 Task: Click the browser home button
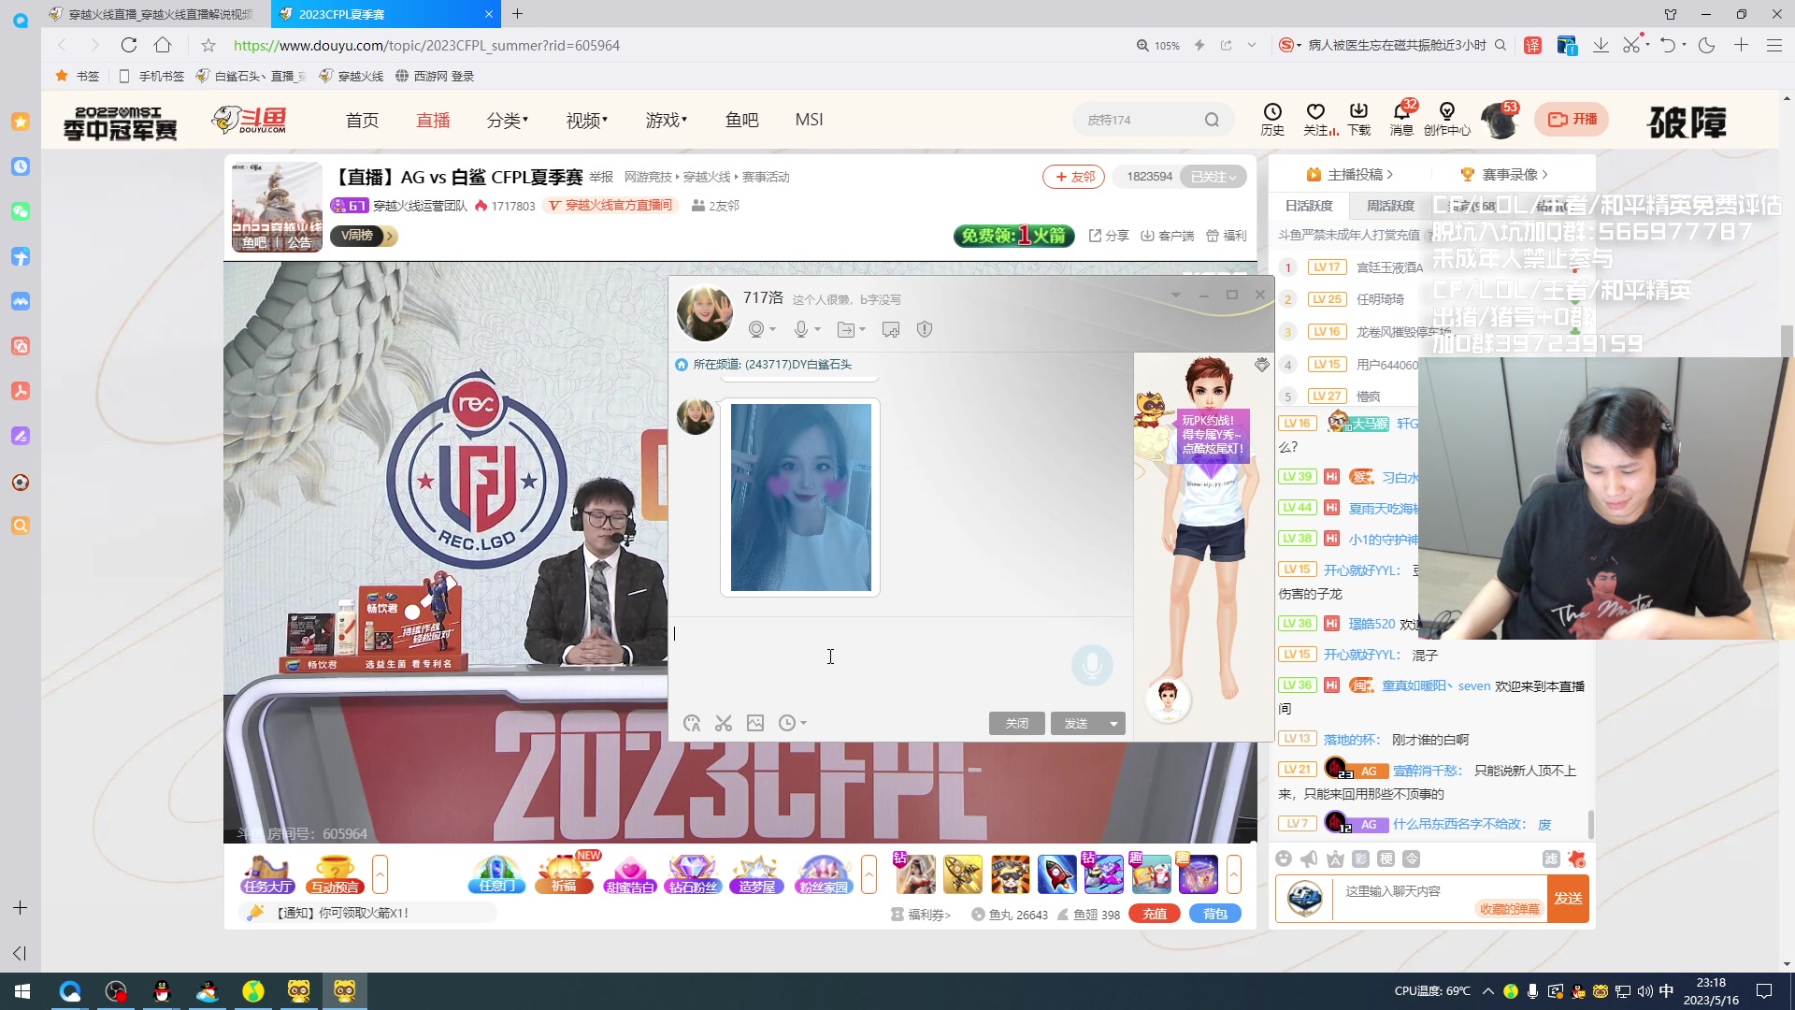(x=163, y=45)
